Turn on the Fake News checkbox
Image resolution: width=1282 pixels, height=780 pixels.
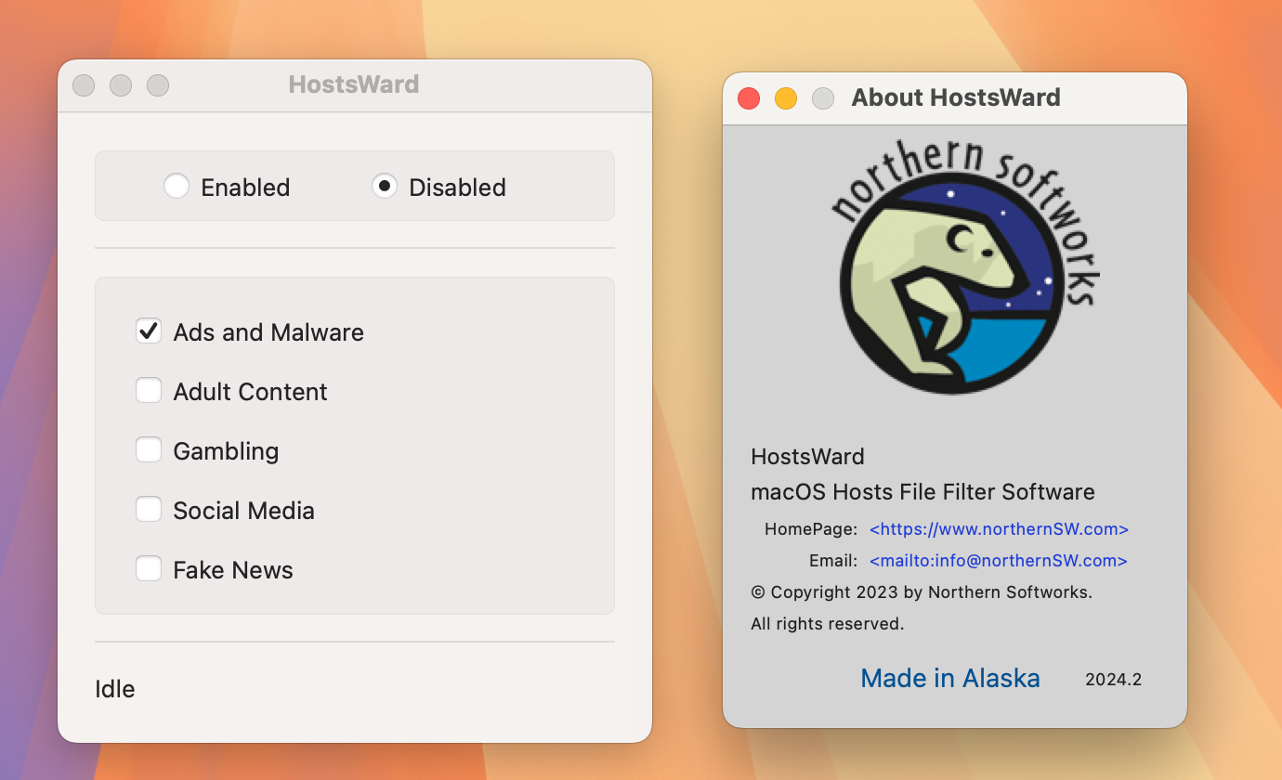click(149, 569)
